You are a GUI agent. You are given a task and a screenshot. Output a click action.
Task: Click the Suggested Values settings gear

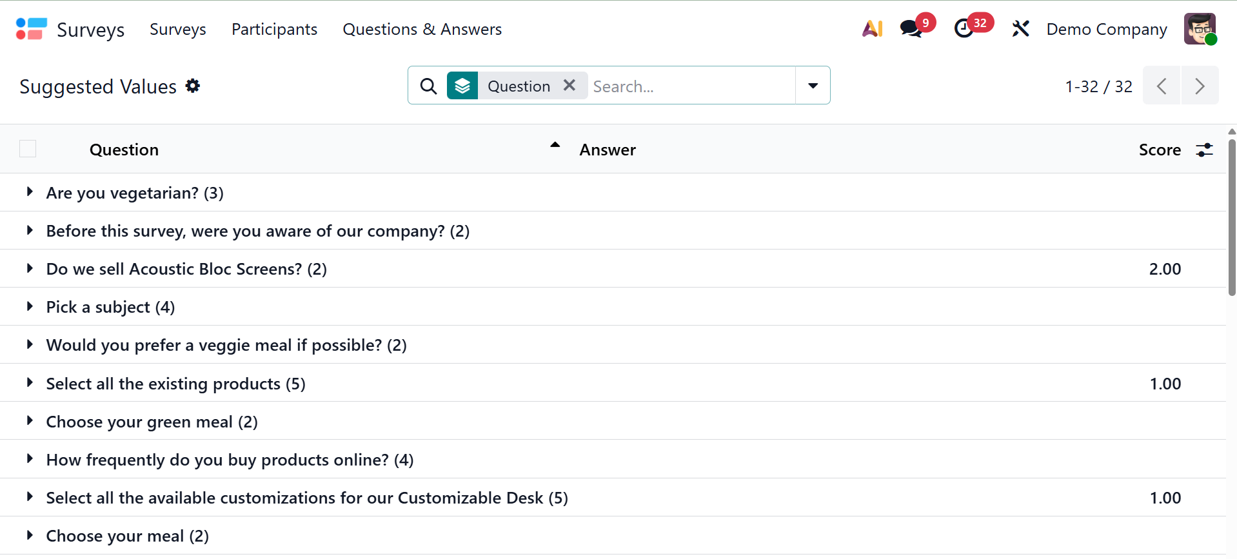pyautogui.click(x=193, y=86)
